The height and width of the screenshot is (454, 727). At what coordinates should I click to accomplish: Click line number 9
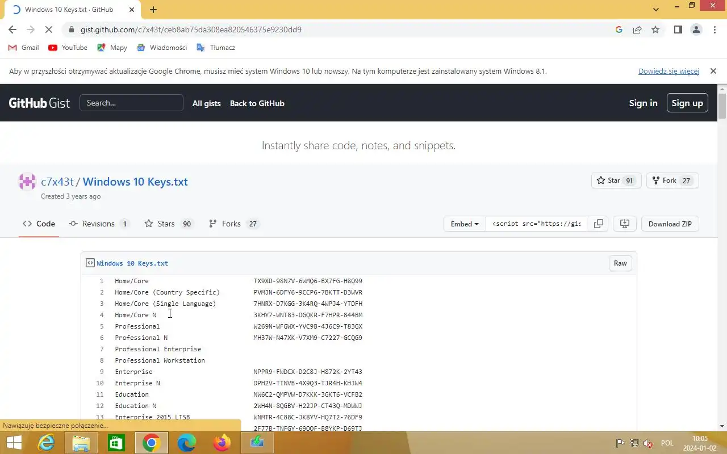click(x=102, y=372)
